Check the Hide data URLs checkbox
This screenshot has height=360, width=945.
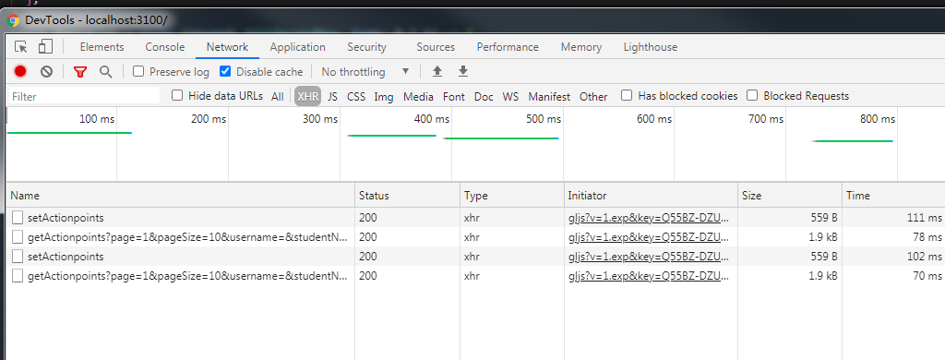(177, 95)
